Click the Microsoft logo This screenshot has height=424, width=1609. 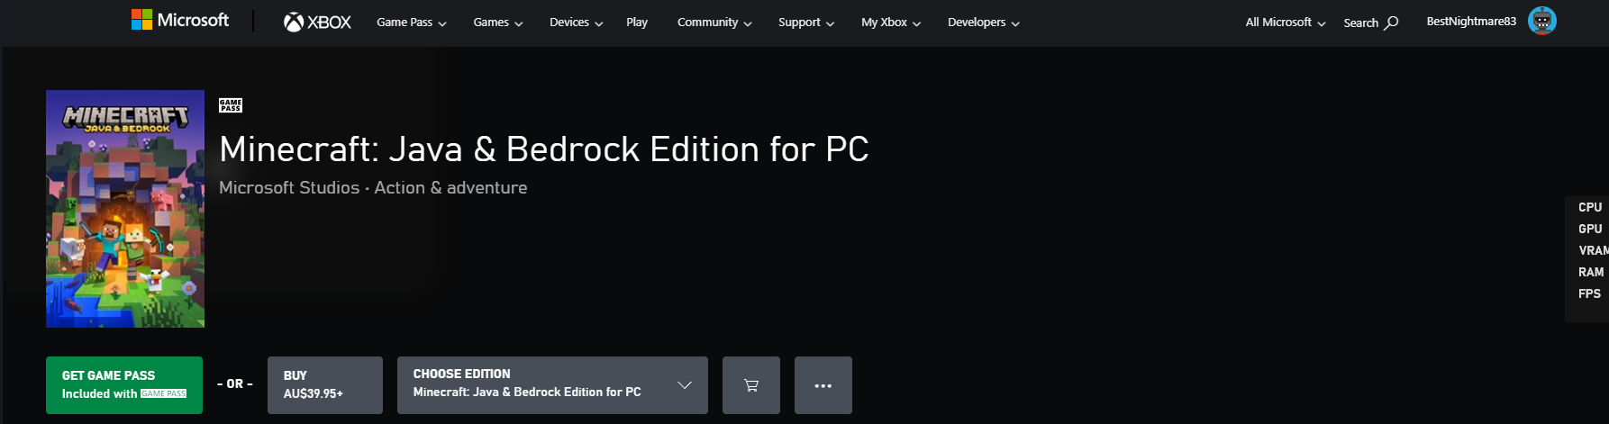click(180, 20)
